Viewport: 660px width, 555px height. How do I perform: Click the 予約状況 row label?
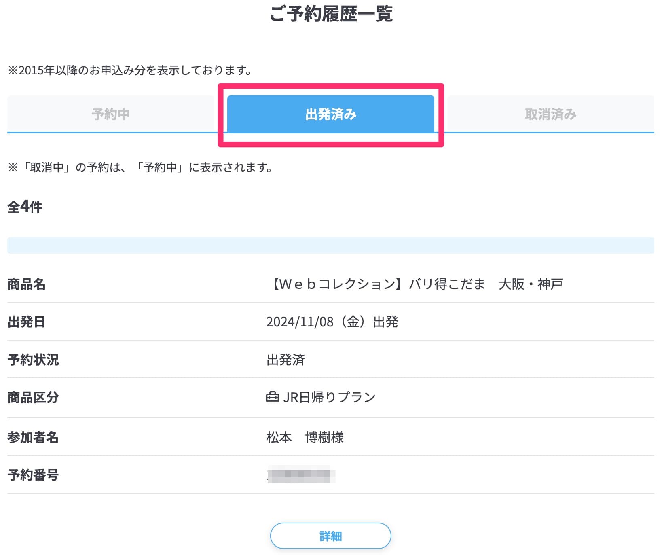coord(33,360)
